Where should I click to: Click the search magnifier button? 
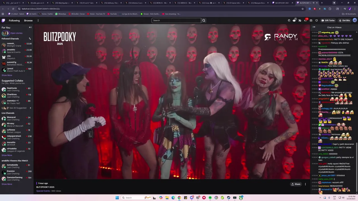(x=204, y=20)
